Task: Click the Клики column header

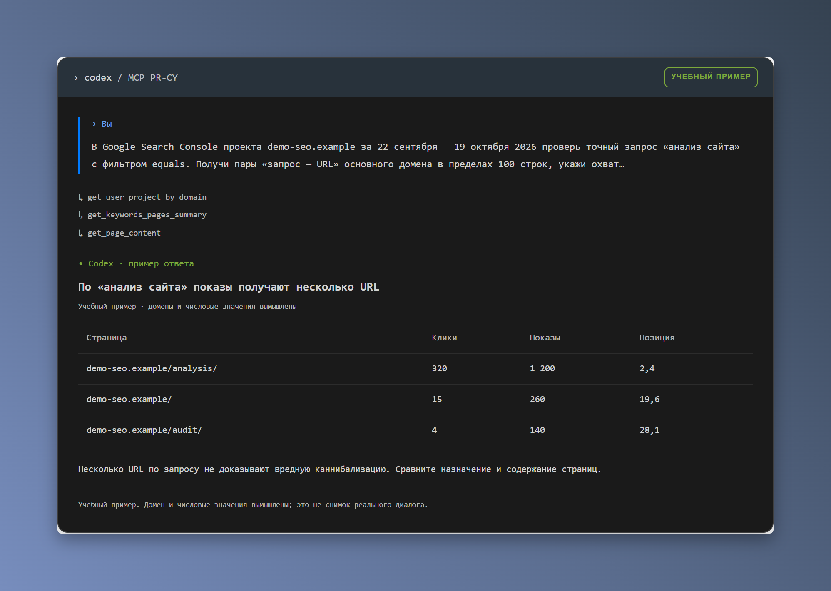Action: [444, 338]
